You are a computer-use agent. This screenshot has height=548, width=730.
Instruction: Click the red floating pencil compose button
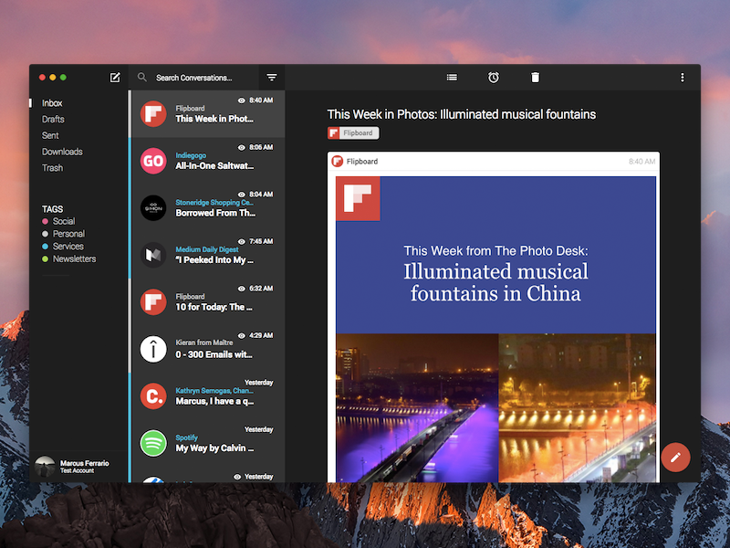tap(675, 458)
